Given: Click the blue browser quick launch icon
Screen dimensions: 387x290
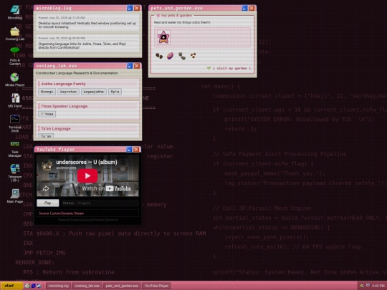Looking at the screenshot, I should point(33,286).
